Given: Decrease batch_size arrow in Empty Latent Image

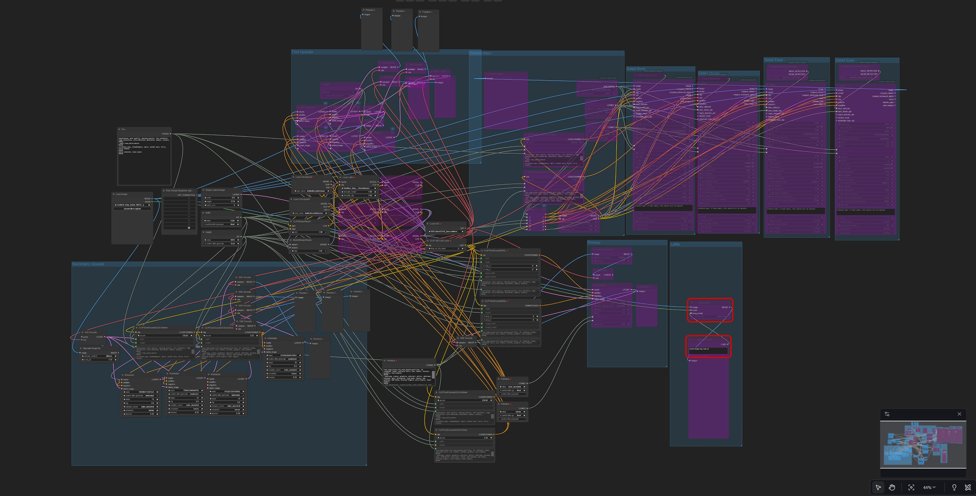Looking at the screenshot, I should 205,205.
